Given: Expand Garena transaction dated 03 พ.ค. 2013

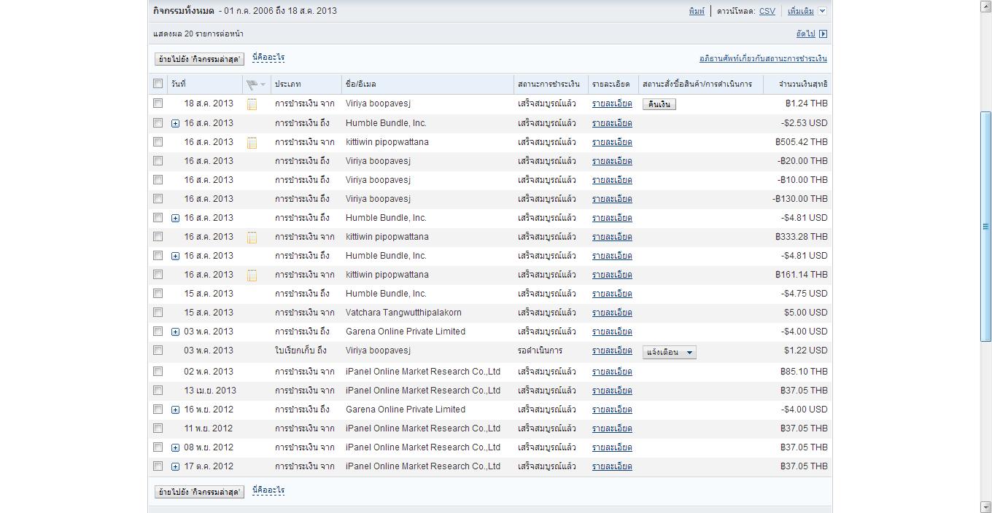Looking at the screenshot, I should click(175, 332).
